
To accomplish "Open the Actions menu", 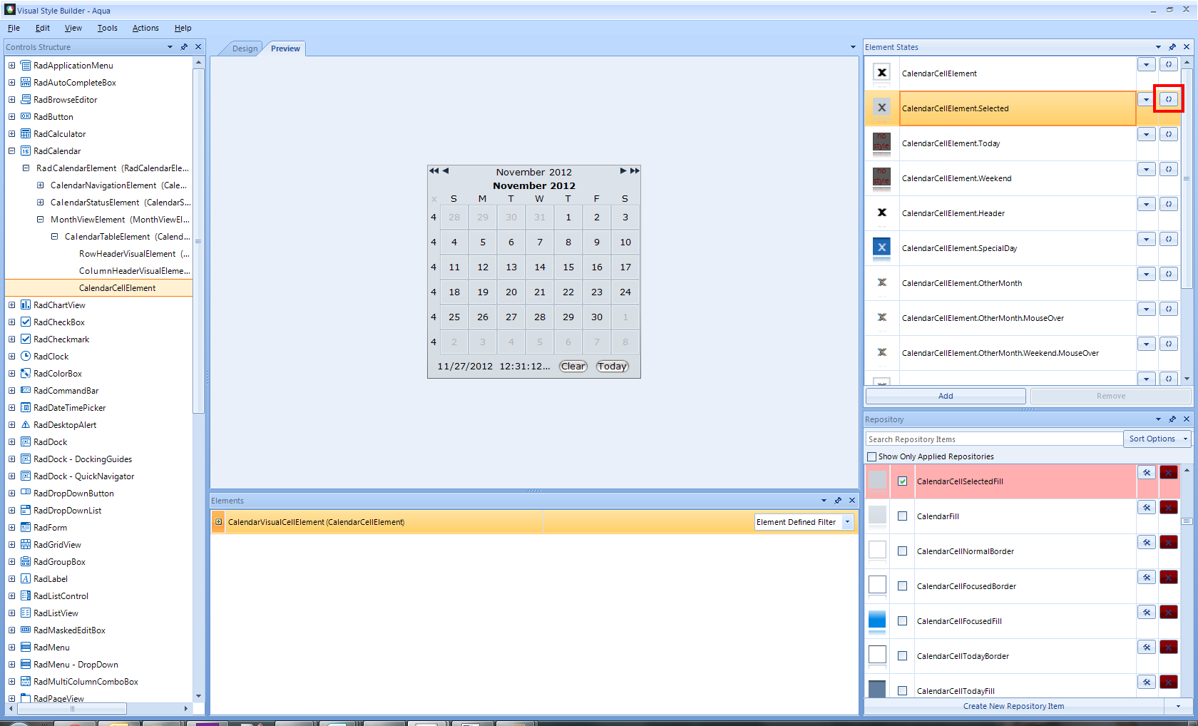I will (x=145, y=28).
